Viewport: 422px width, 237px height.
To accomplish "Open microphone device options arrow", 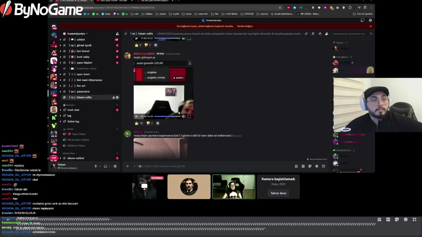I will coord(100,166).
